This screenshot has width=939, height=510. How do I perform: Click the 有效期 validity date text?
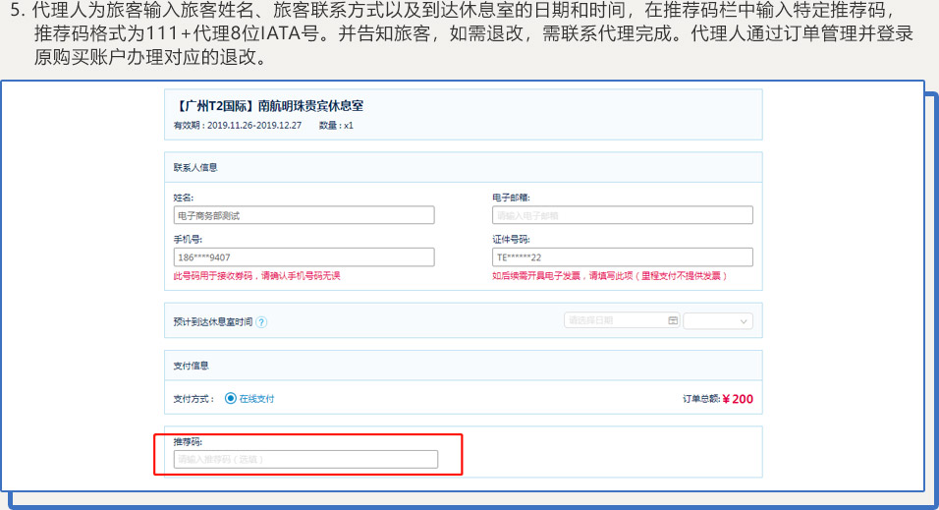238,126
